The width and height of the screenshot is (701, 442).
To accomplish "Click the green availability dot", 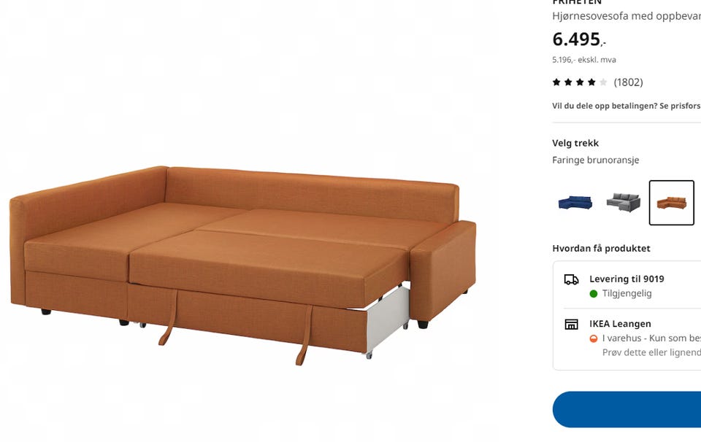I will pos(594,294).
